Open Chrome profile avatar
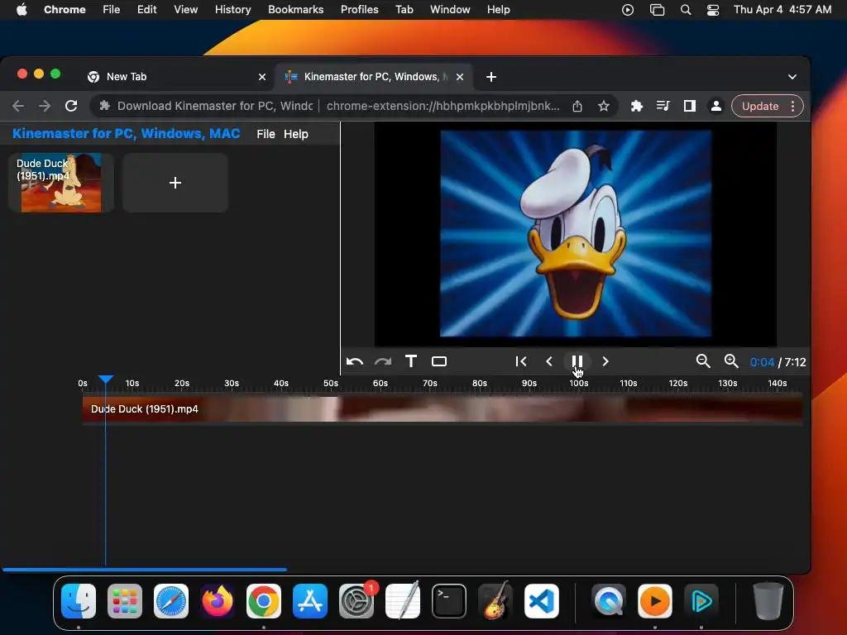The image size is (847, 635). tap(716, 106)
